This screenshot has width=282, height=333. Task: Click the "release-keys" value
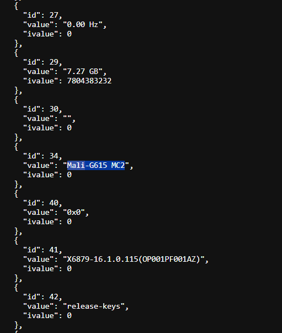tap(94, 306)
